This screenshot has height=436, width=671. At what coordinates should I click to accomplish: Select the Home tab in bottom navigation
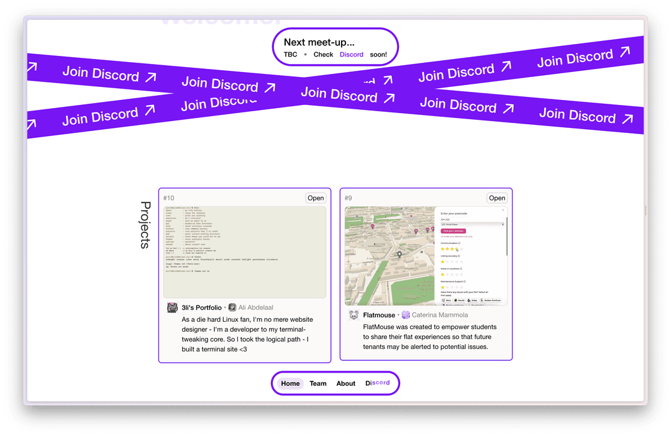290,383
